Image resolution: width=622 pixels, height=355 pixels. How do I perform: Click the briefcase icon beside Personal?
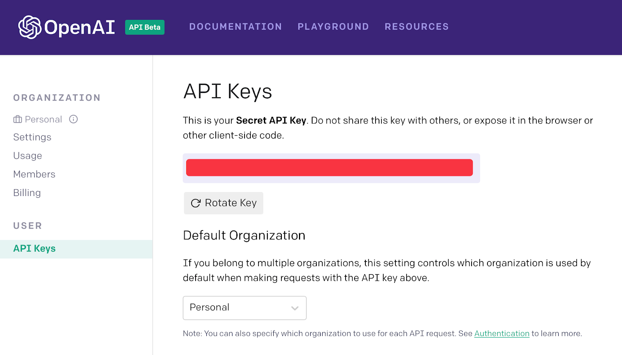[17, 119]
